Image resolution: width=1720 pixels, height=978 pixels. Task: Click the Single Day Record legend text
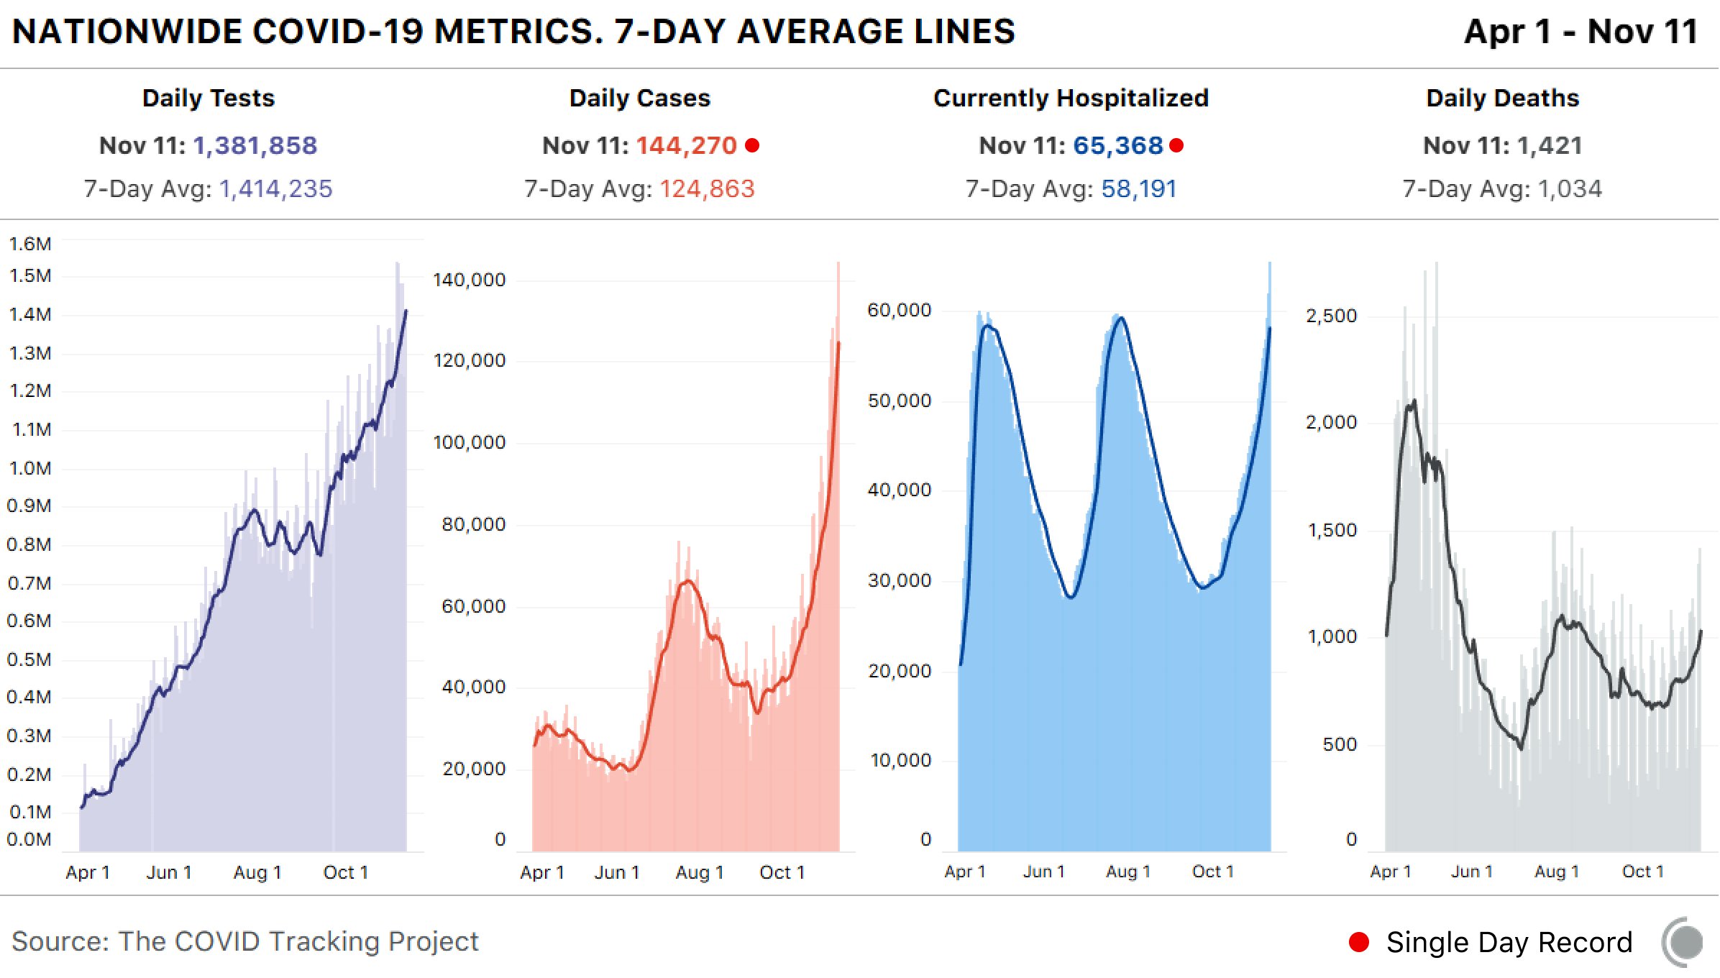click(1509, 942)
